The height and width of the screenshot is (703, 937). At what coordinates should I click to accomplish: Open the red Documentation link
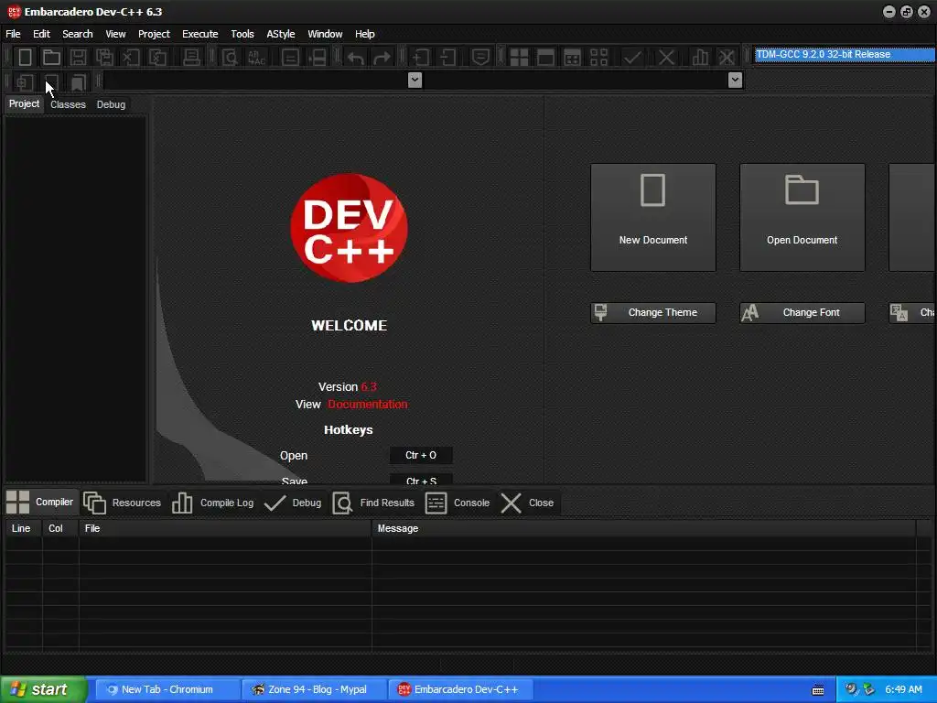click(368, 405)
